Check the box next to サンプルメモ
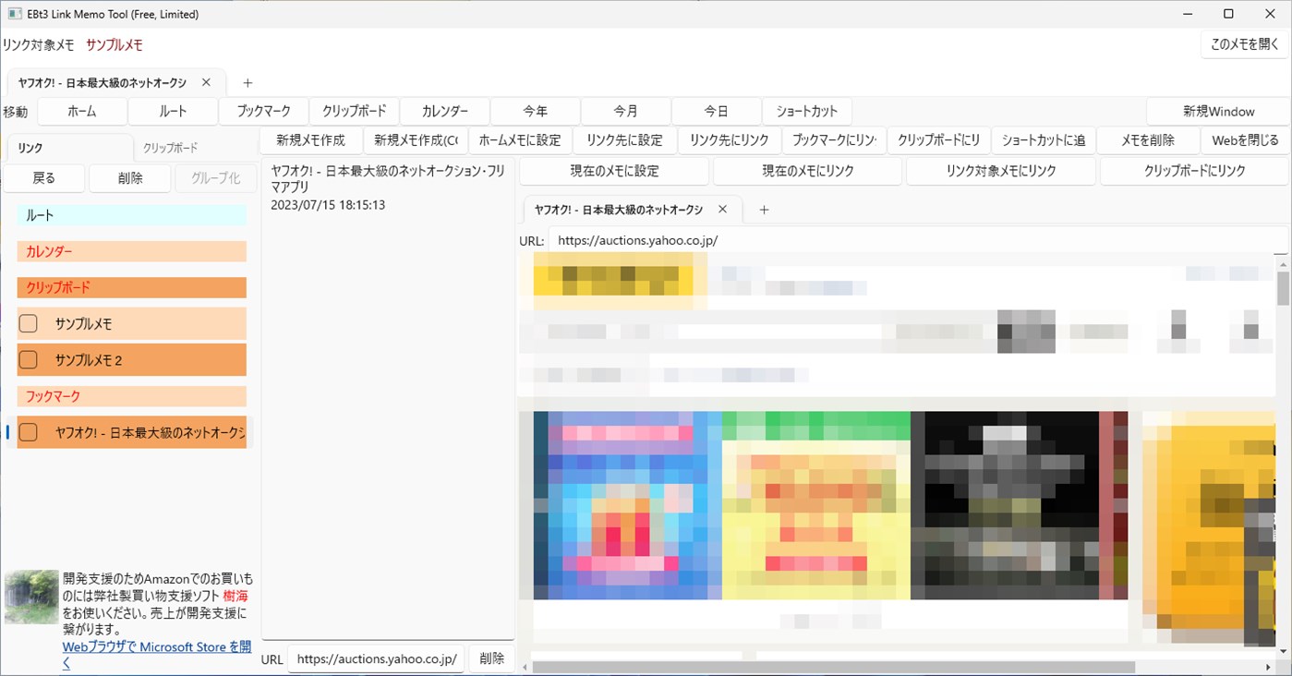This screenshot has height=676, width=1292. (27, 323)
